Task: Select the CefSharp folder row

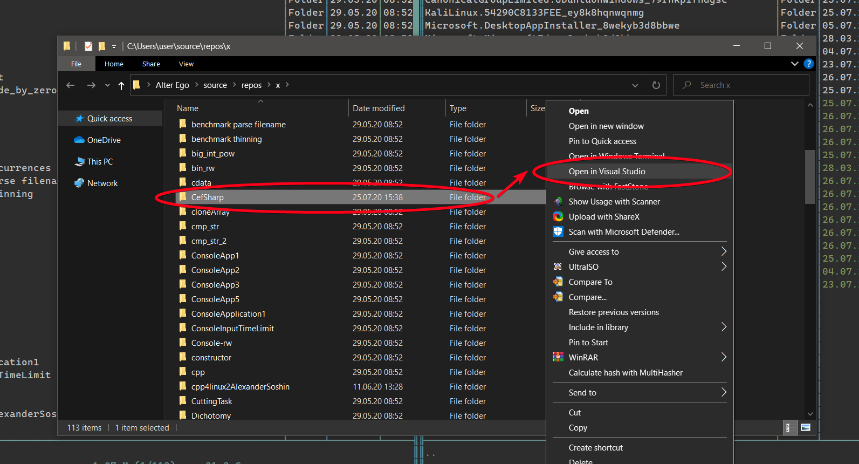Action: 360,197
